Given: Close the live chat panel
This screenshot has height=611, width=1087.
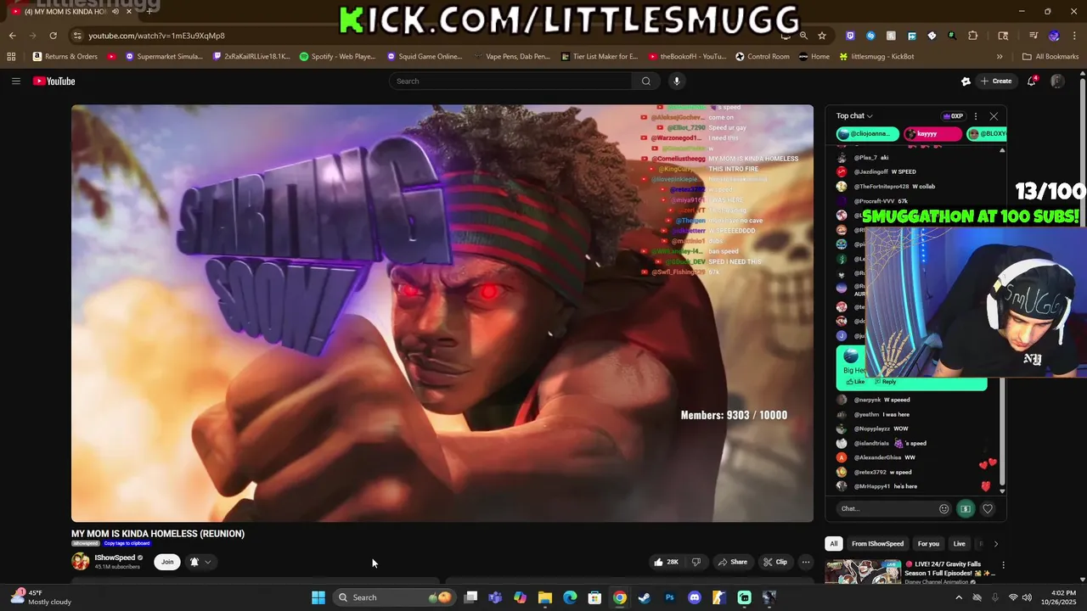Looking at the screenshot, I should [x=994, y=116].
